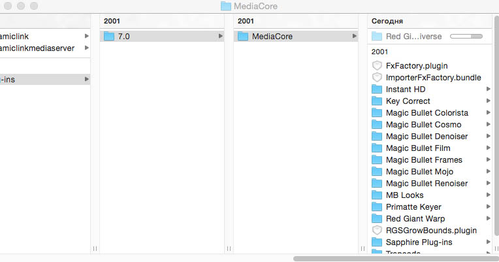
Task: Expand the Red Giant Warp arrow
Action: pos(488,219)
